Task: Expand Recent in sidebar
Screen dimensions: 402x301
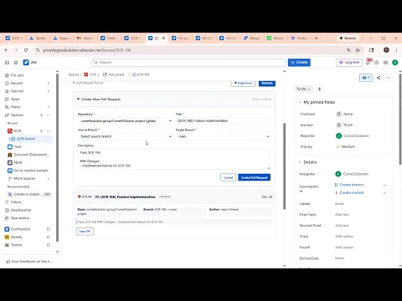Action: [x=49, y=83]
